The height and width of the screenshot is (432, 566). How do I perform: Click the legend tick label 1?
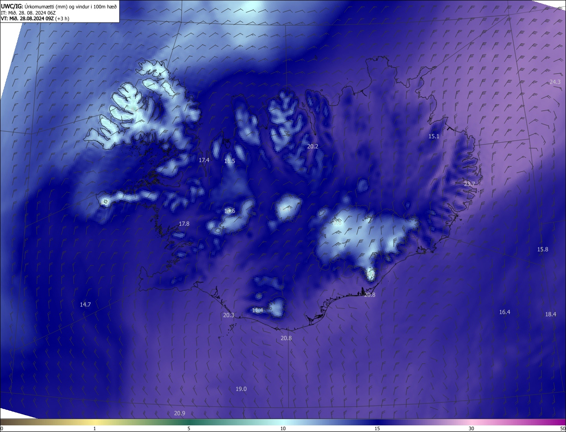[x=95, y=428]
